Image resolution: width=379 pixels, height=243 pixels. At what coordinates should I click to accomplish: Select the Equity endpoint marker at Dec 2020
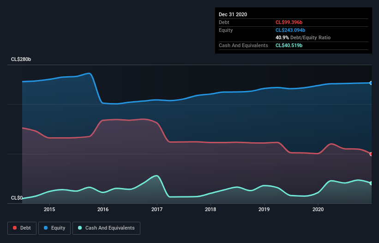(371, 83)
